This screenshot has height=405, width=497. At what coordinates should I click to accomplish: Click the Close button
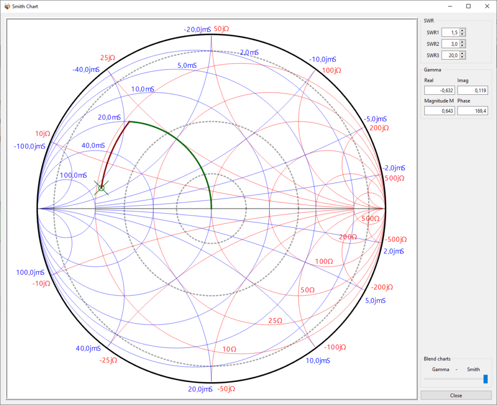[x=456, y=395]
